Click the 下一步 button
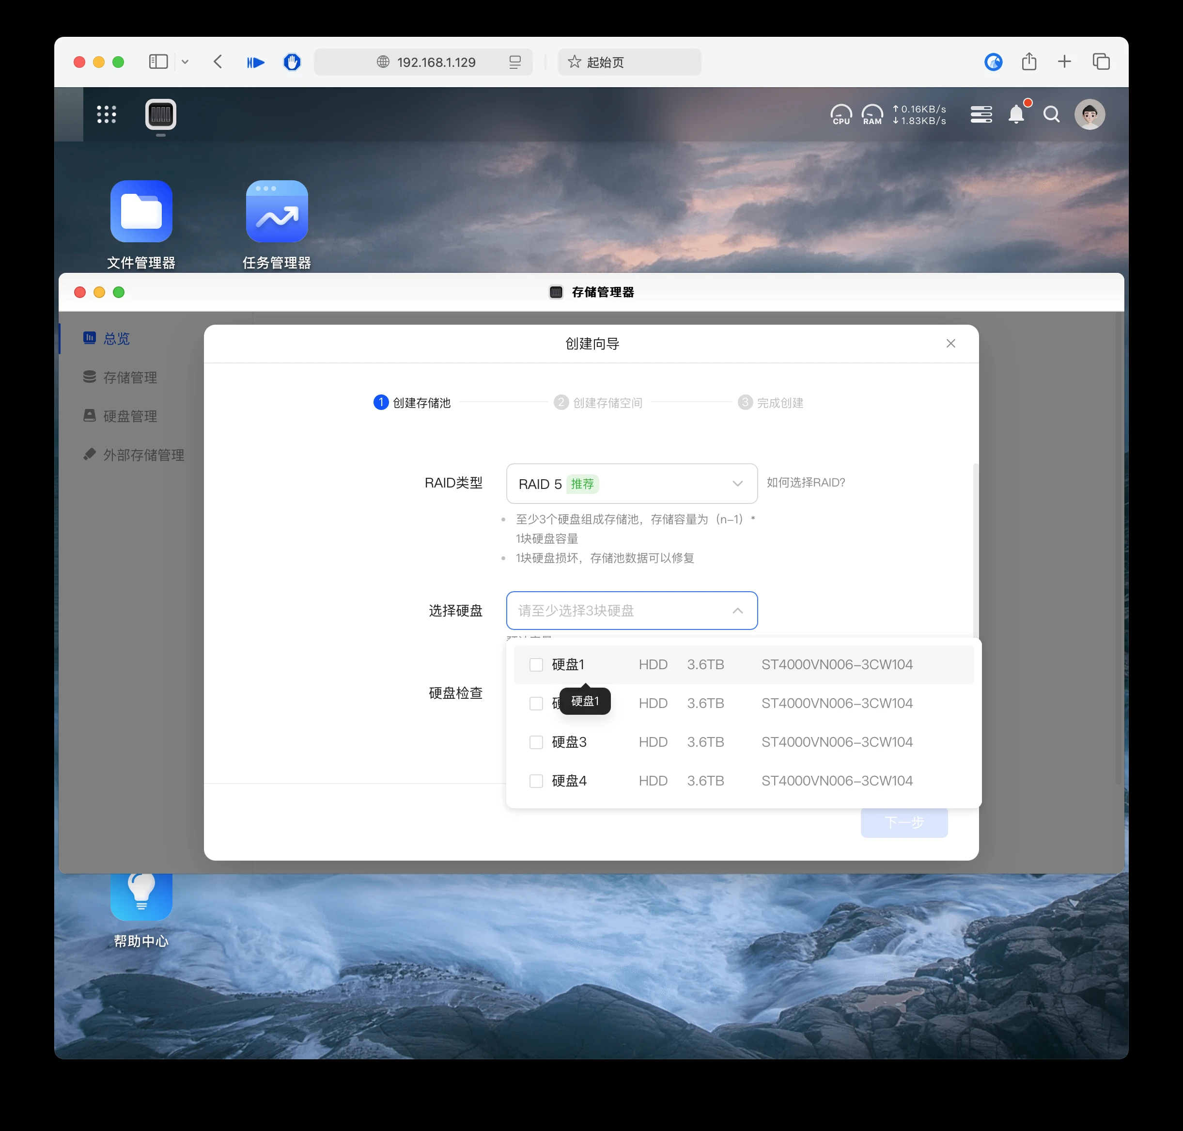The image size is (1183, 1131). click(x=904, y=822)
